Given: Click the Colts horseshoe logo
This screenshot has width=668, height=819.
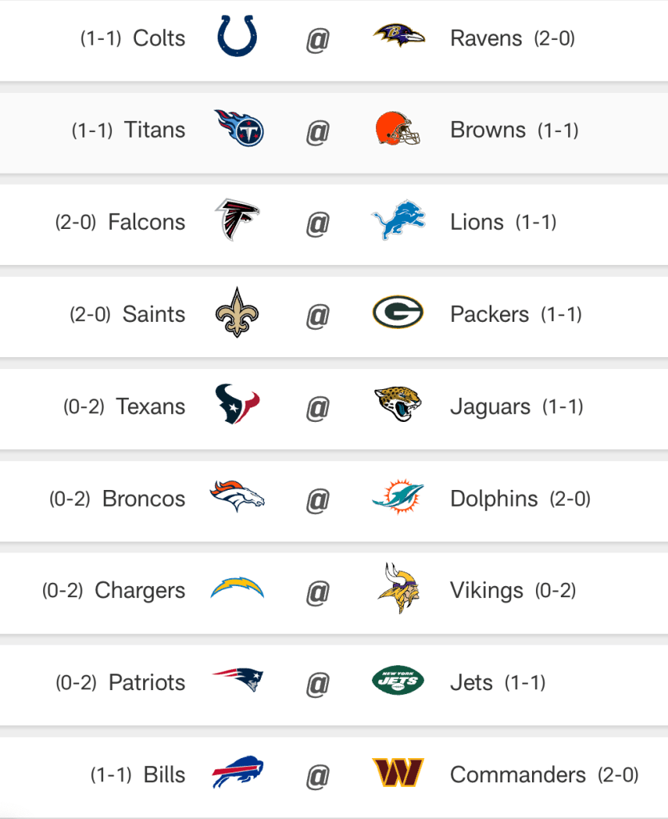Looking at the screenshot, I should coord(237,38).
